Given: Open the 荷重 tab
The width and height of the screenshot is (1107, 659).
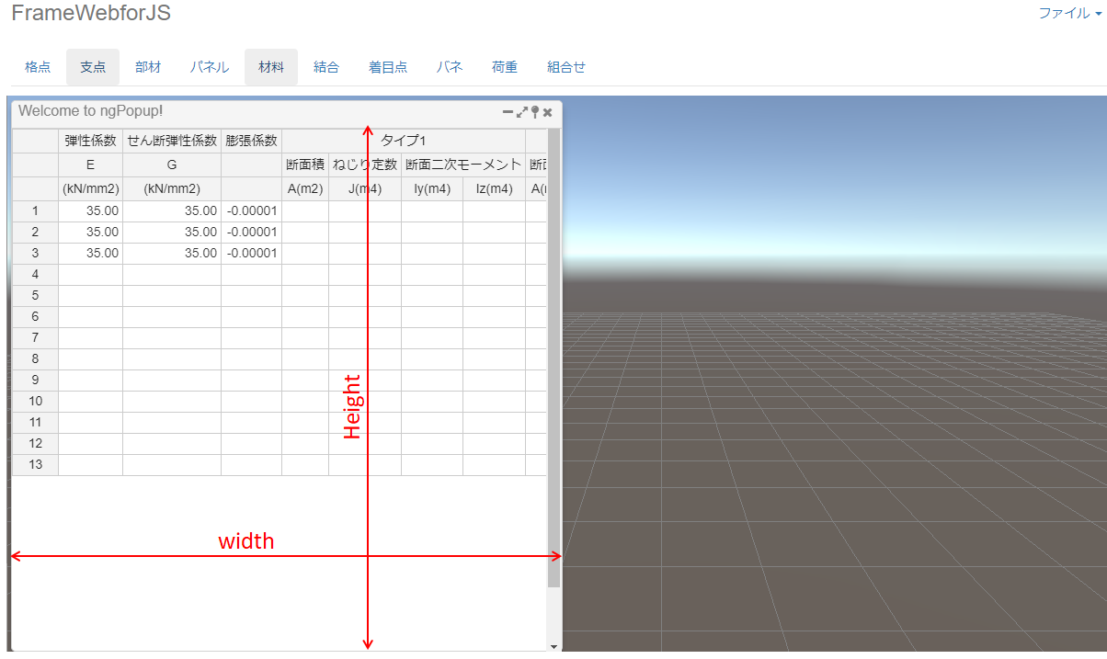Looking at the screenshot, I should [504, 66].
